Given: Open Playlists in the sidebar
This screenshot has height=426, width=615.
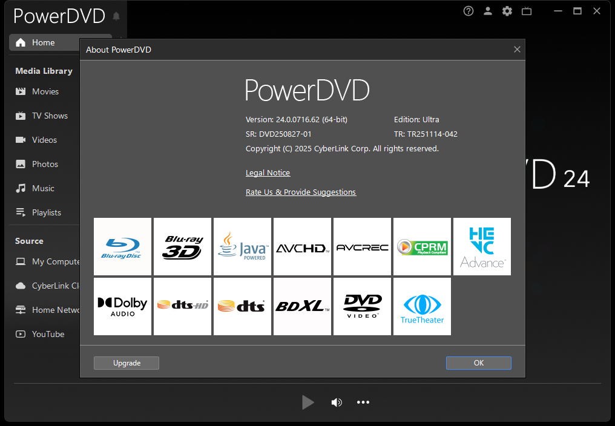Looking at the screenshot, I should (x=46, y=212).
